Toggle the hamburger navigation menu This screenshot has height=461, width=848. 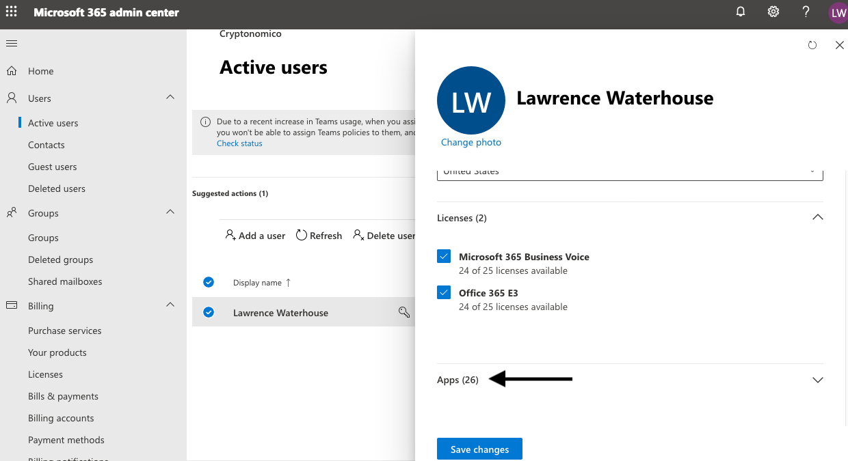(x=12, y=44)
